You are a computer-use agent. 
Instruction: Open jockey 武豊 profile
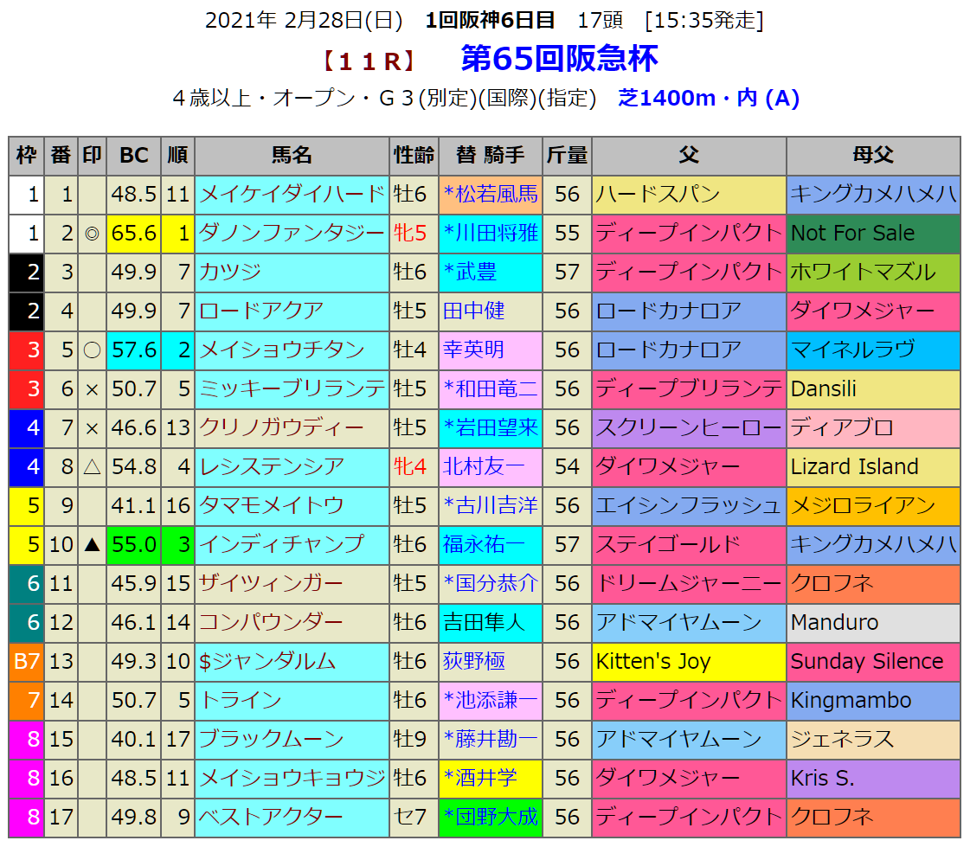pyautogui.click(x=475, y=273)
